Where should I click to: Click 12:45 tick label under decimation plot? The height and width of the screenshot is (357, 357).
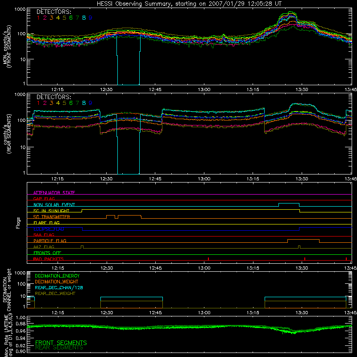[155, 313]
